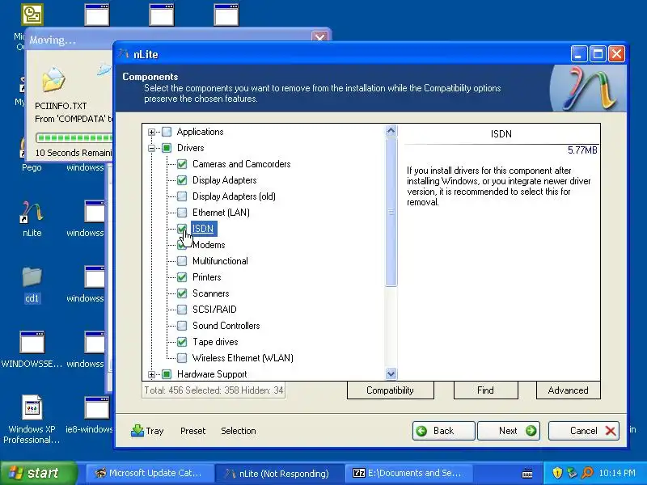Click the 10:14 PM taskbar clock
Image resolution: width=647 pixels, height=485 pixels.
coord(617,473)
